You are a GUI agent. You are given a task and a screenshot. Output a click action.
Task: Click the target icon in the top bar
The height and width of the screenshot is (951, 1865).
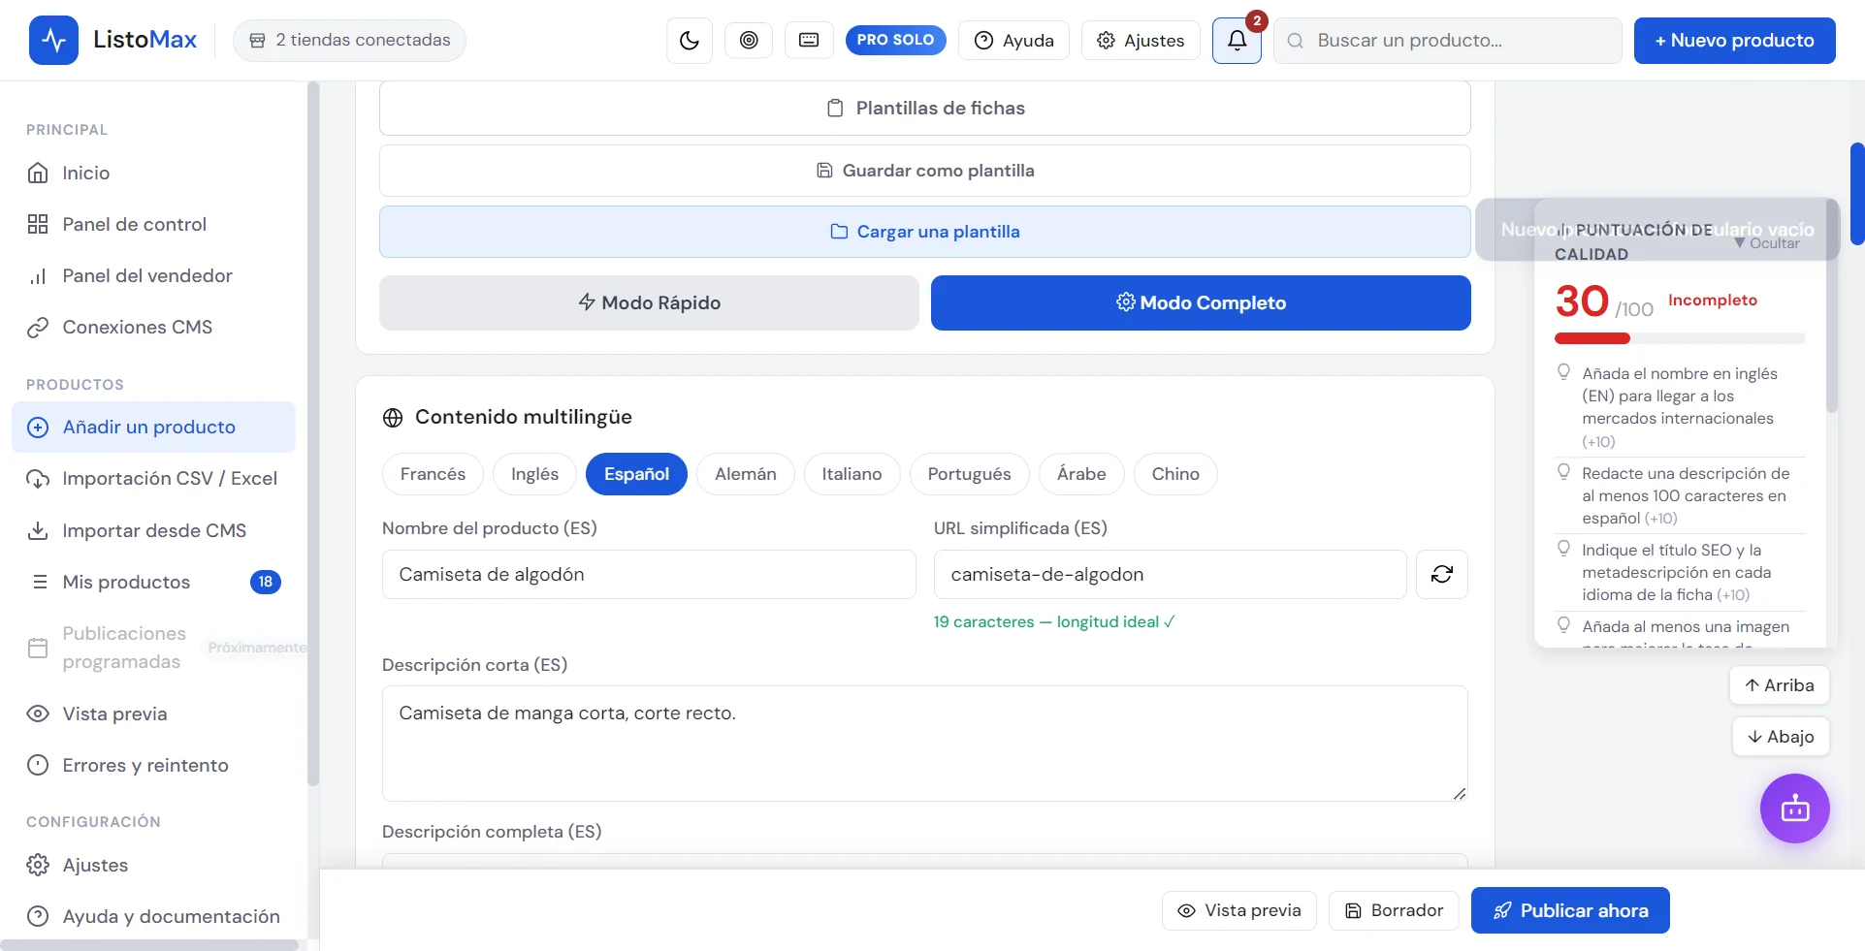tap(749, 41)
